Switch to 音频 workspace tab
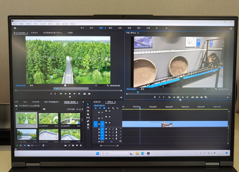This screenshot has height=172, width=239. [129, 28]
